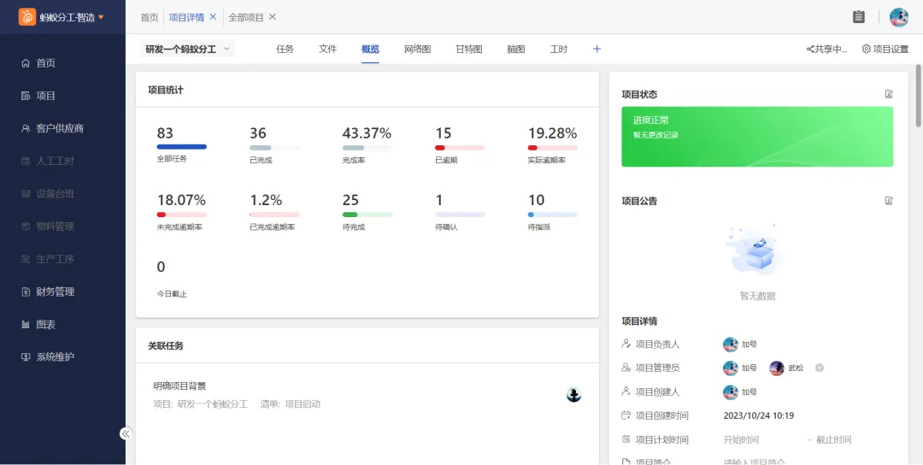Click assignee avatar on 明确项目背景 task
This screenshot has width=923, height=465.
click(x=574, y=394)
